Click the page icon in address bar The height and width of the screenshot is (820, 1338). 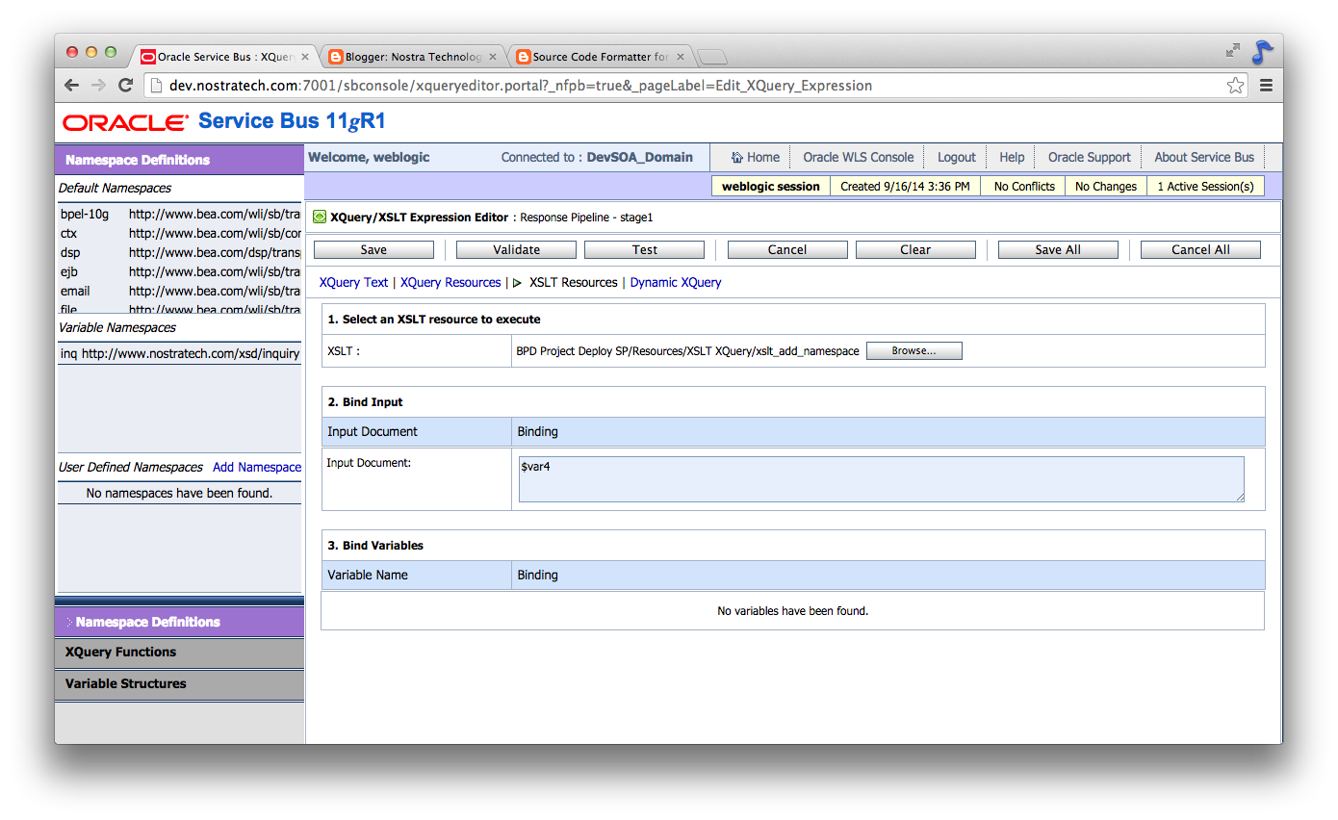coord(158,86)
